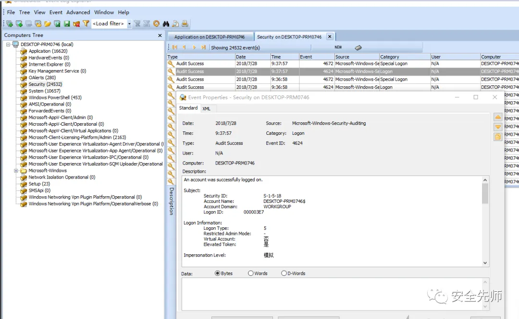Sort by the Event column header

point(316,57)
